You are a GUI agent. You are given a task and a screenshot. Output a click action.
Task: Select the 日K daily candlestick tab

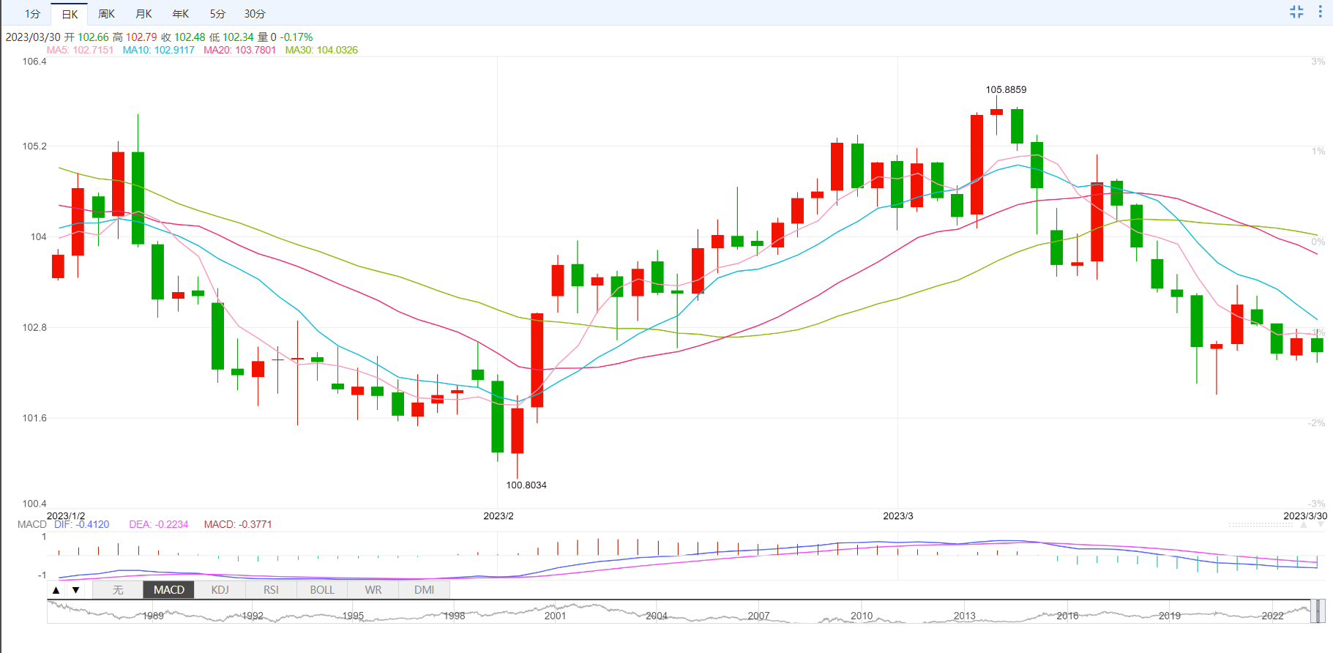point(70,14)
